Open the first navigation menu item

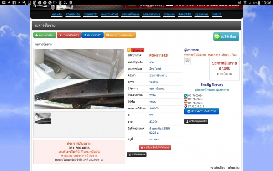57,14
